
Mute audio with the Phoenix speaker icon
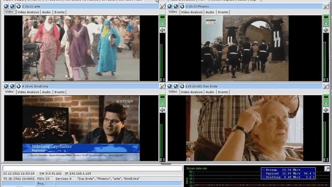[326, 30]
